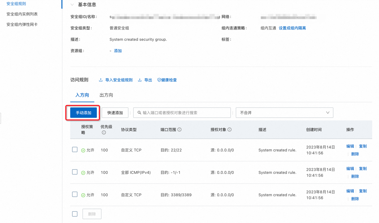
Task: Click 编辑 for the ICMP(IPv4) rule
Action: pyautogui.click(x=350, y=169)
